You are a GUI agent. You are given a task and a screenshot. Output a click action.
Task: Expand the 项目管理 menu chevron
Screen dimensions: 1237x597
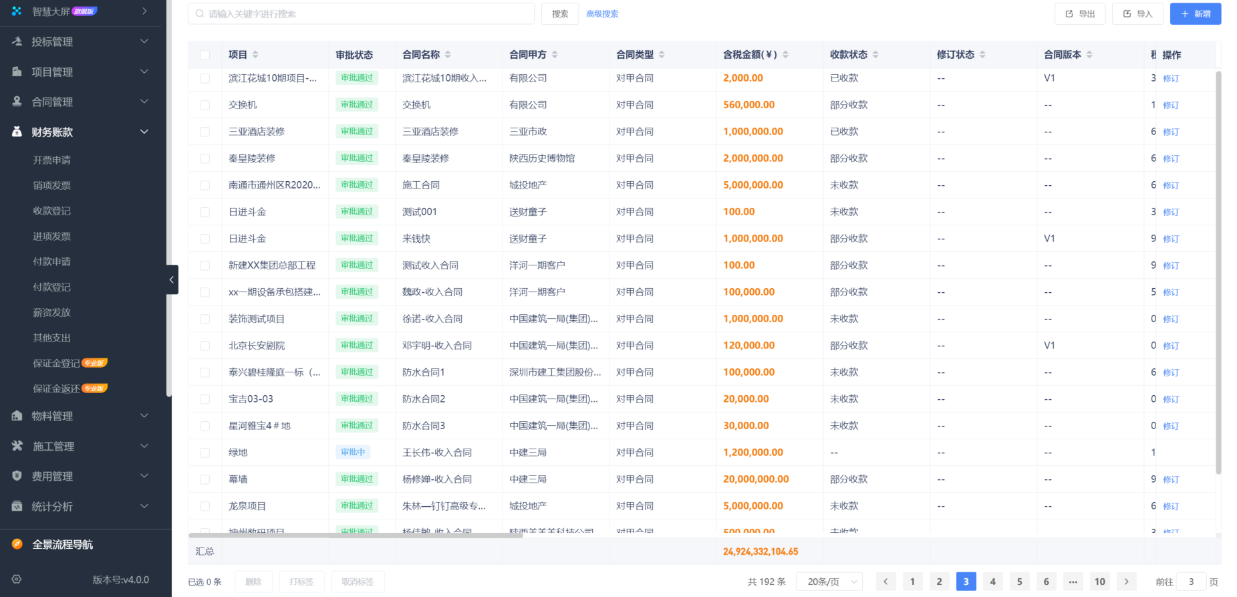point(144,72)
